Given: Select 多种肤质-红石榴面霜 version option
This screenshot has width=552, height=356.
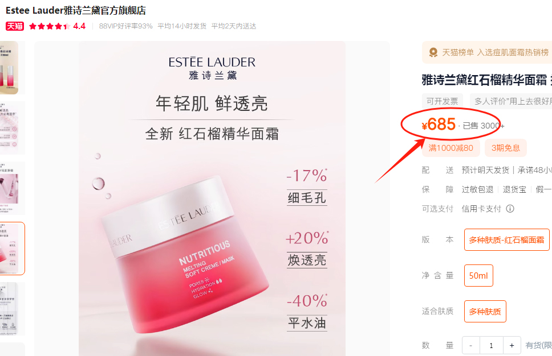Looking at the screenshot, I should (506, 240).
